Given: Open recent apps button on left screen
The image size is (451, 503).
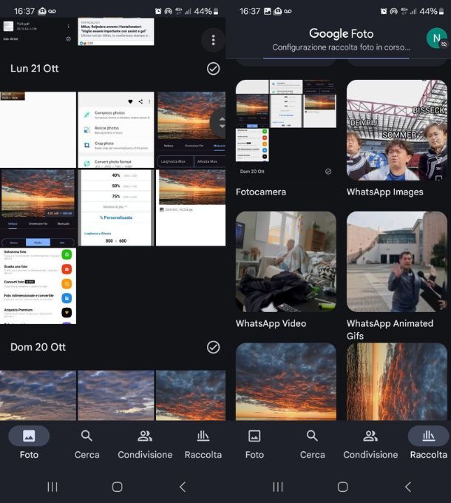Looking at the screenshot, I should 52,487.
